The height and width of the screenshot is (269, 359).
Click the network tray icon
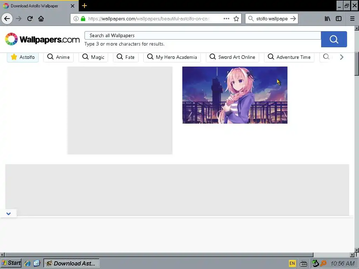click(x=316, y=263)
